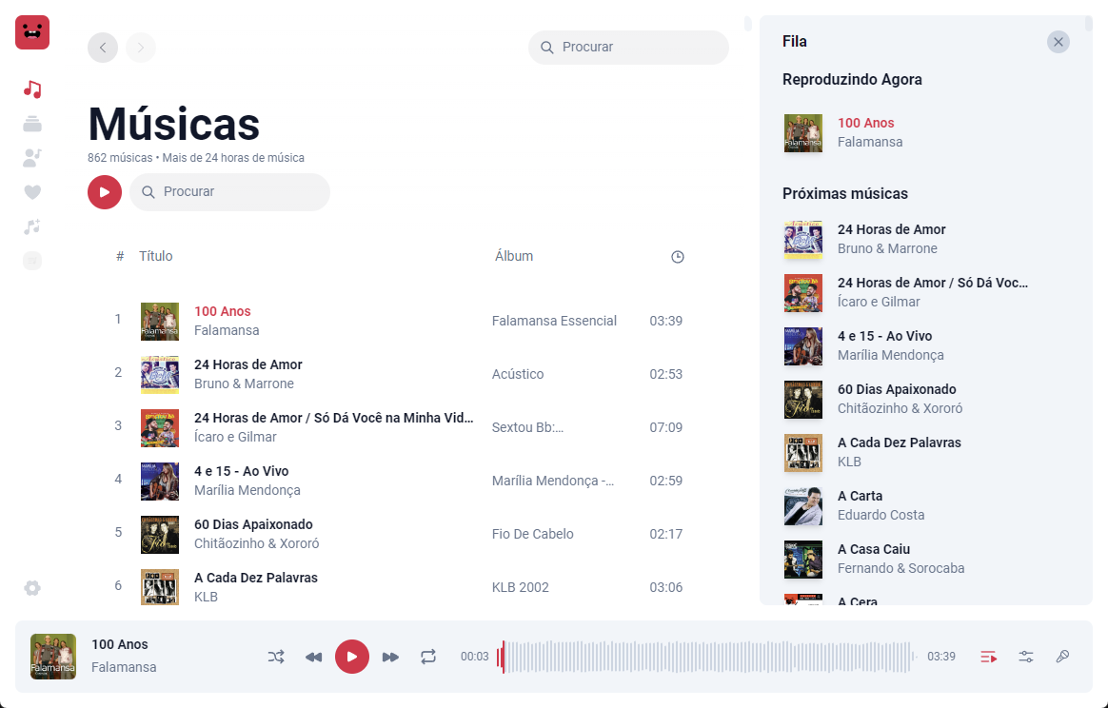Click the 100 Anos title in player bar
The image size is (1108, 708).
(119, 644)
